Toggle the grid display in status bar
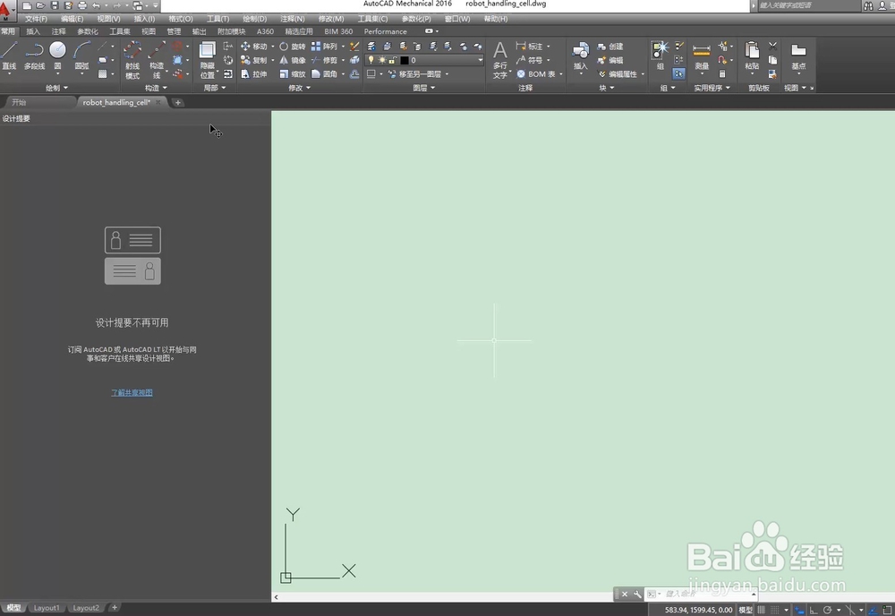 tap(762, 610)
